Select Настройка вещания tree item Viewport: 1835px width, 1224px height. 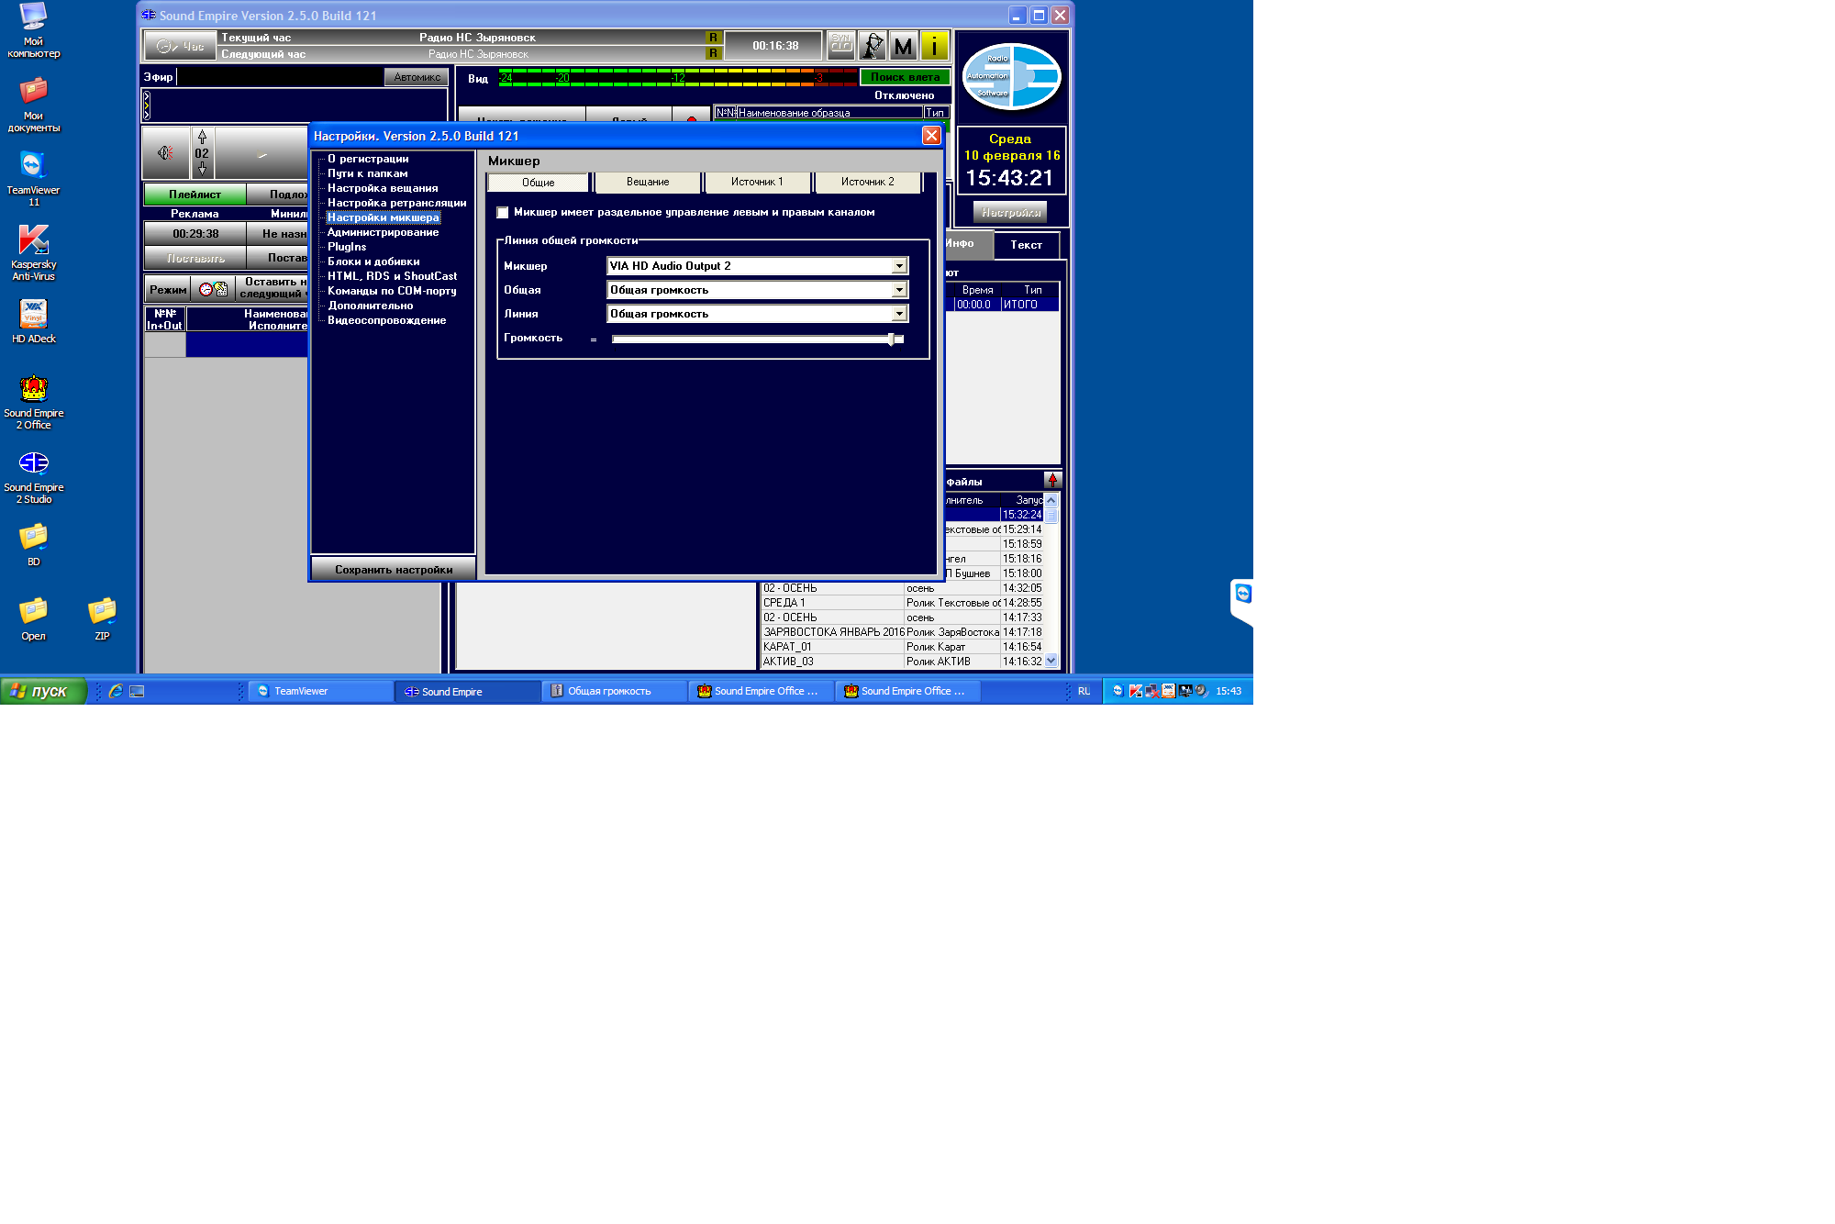click(383, 188)
